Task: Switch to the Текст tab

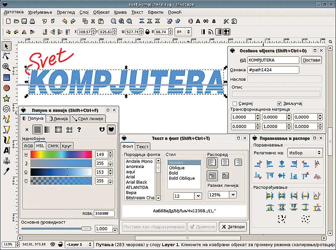Action: [142, 147]
